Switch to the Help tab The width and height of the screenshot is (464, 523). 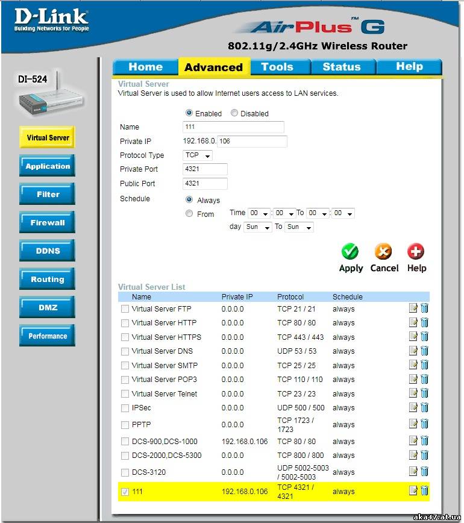click(409, 67)
